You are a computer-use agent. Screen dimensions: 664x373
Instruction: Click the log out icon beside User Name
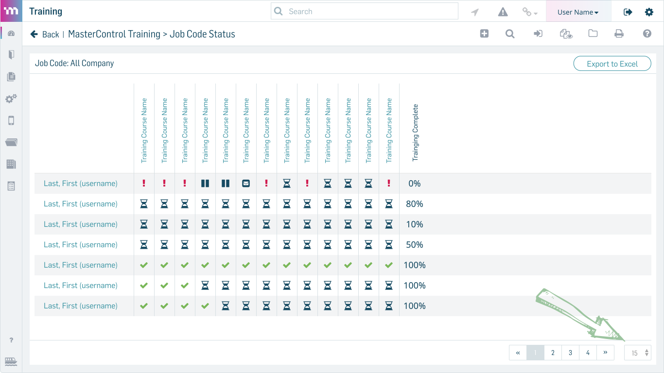coord(628,12)
